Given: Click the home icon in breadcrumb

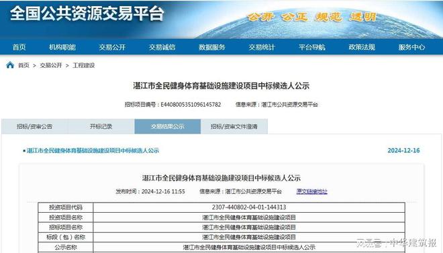Looking at the screenshot, I should pos(10,65).
